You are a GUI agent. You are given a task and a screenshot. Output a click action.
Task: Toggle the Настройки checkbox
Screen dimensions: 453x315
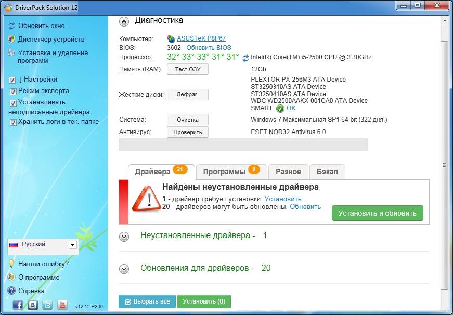(x=13, y=80)
